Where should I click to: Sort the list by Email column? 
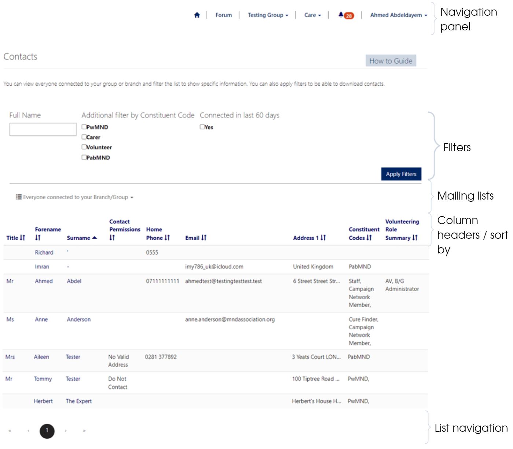(204, 238)
